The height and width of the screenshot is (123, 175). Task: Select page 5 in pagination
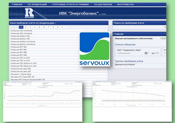tap(39, 27)
